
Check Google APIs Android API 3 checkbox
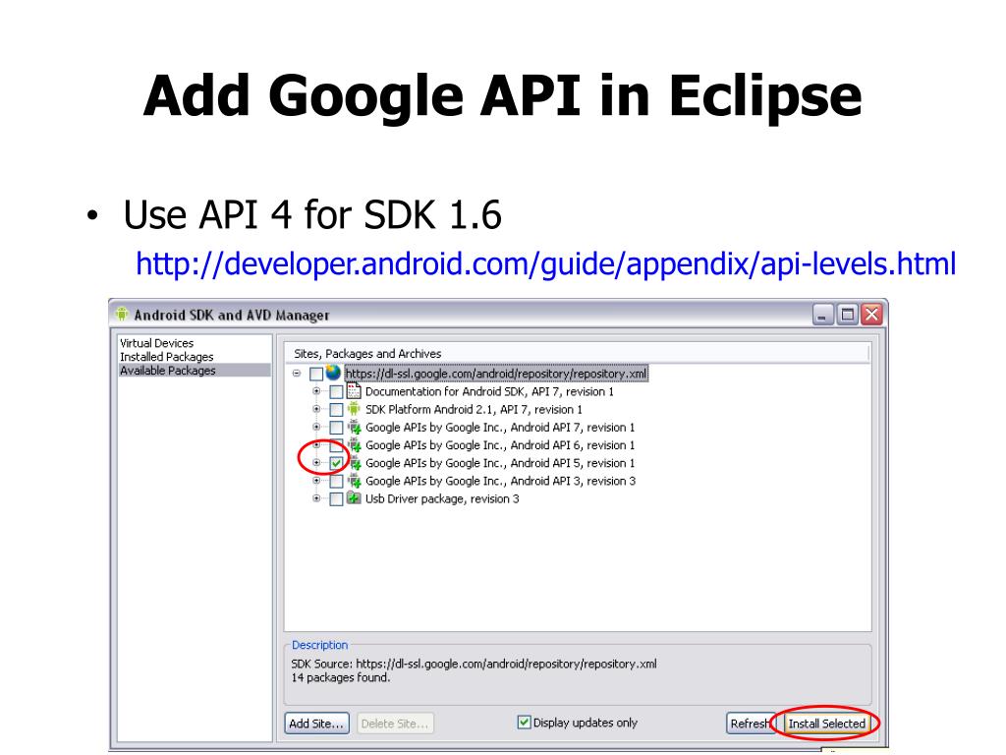click(x=336, y=481)
